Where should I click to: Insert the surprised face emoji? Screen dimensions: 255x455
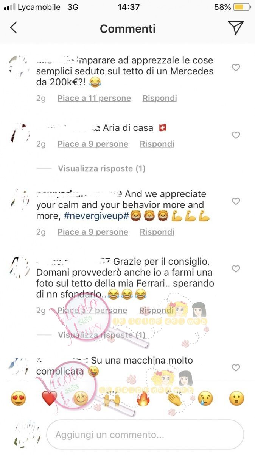pos(236,399)
